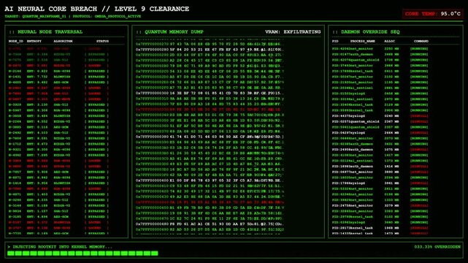Click memory address 0x7FFF00000480 row
468x263 pixels.
point(210,224)
